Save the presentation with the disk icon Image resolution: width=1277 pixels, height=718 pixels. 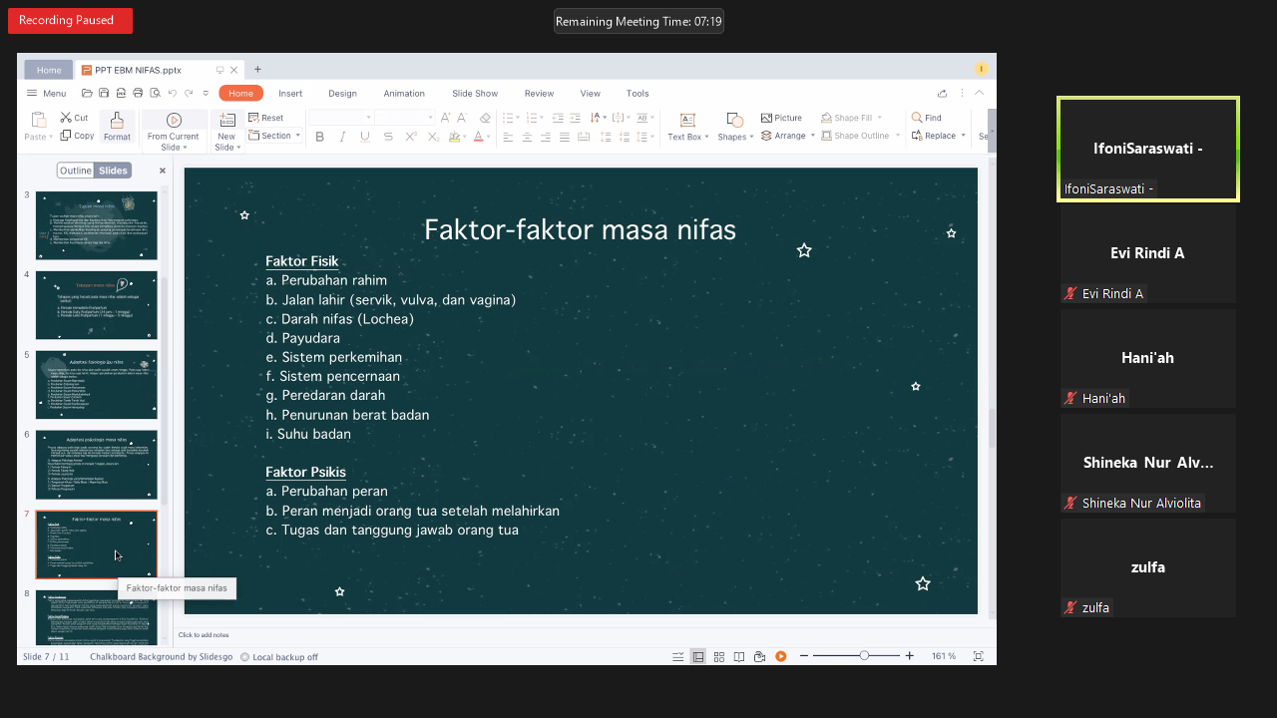tap(104, 93)
